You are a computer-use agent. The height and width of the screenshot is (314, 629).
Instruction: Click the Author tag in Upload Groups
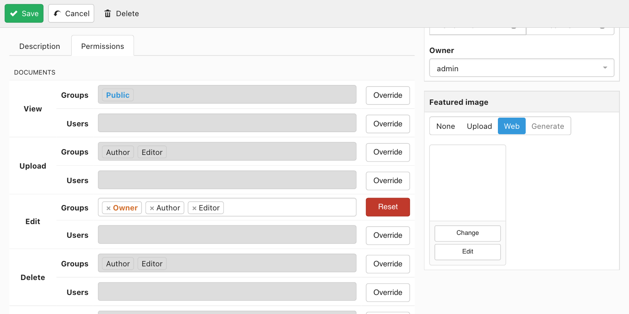click(x=118, y=152)
